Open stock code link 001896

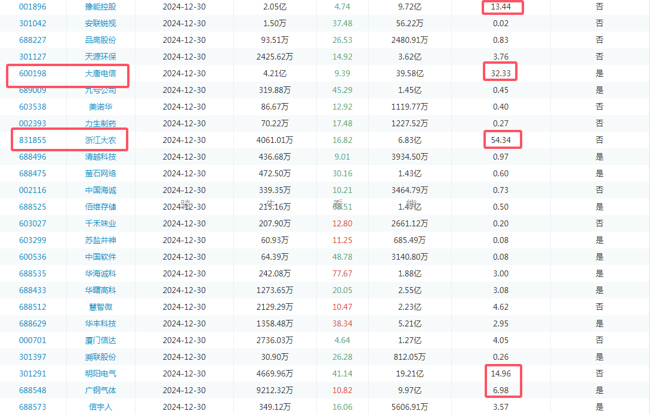(x=32, y=7)
